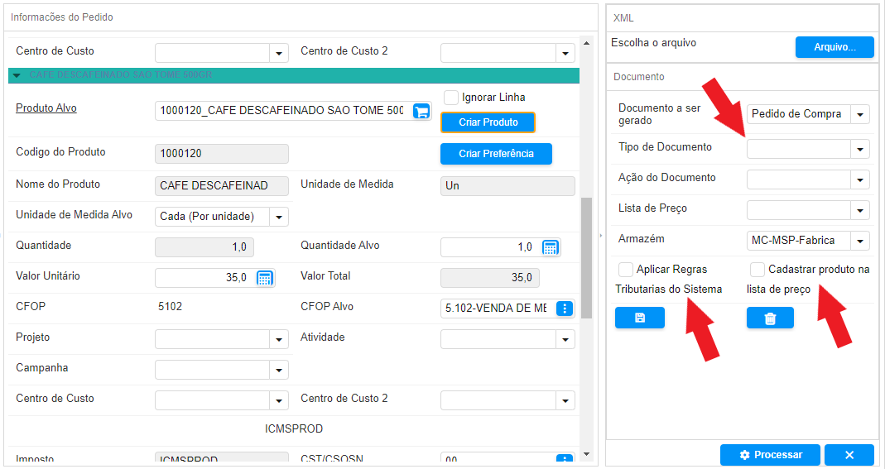The image size is (885, 469).
Task: Close the panel with the X button
Action: click(849, 455)
